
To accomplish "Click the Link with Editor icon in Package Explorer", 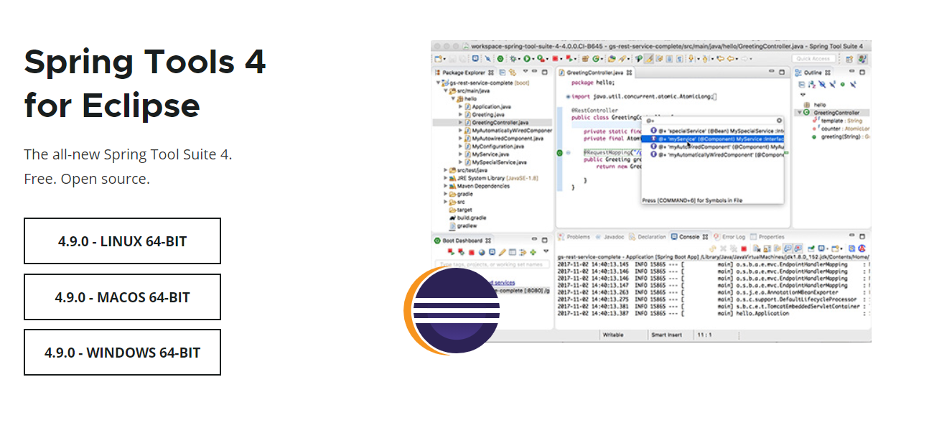I will click(x=513, y=73).
